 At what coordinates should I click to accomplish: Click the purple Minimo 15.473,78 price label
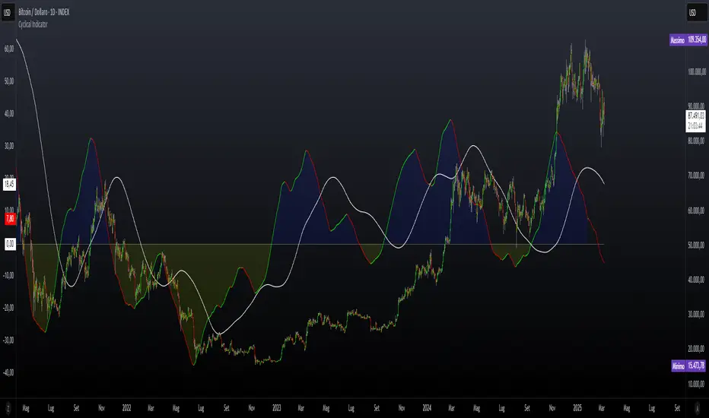coord(688,366)
